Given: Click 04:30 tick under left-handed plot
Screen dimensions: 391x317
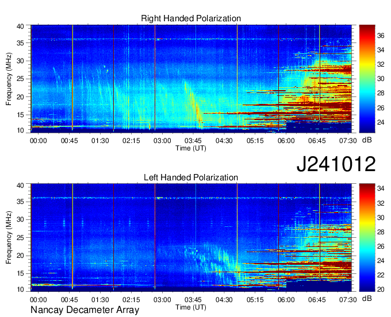Looking at the screenshot, I should 224,300.
